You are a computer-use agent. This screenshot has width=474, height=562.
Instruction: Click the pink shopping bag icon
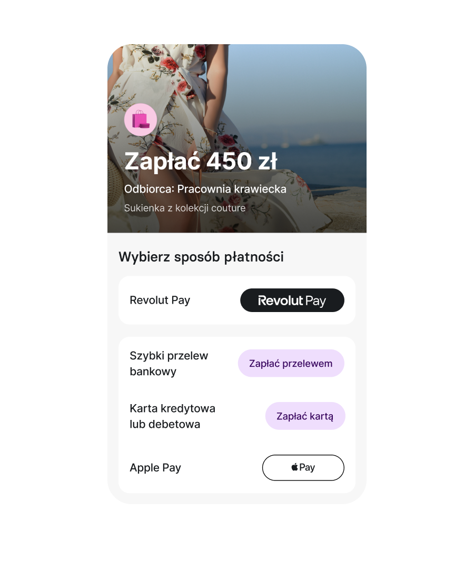[140, 119]
